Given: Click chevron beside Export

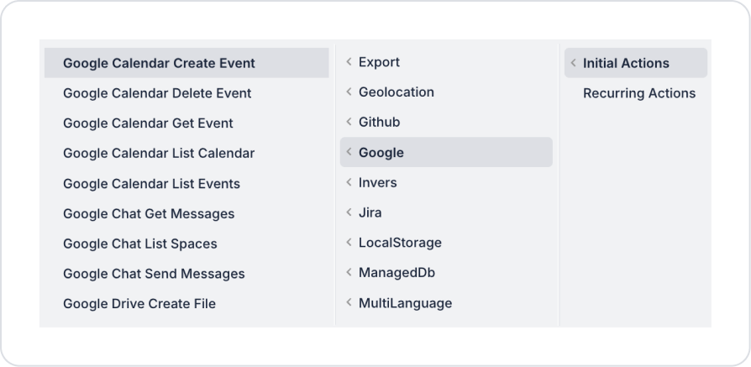Looking at the screenshot, I should (x=349, y=62).
